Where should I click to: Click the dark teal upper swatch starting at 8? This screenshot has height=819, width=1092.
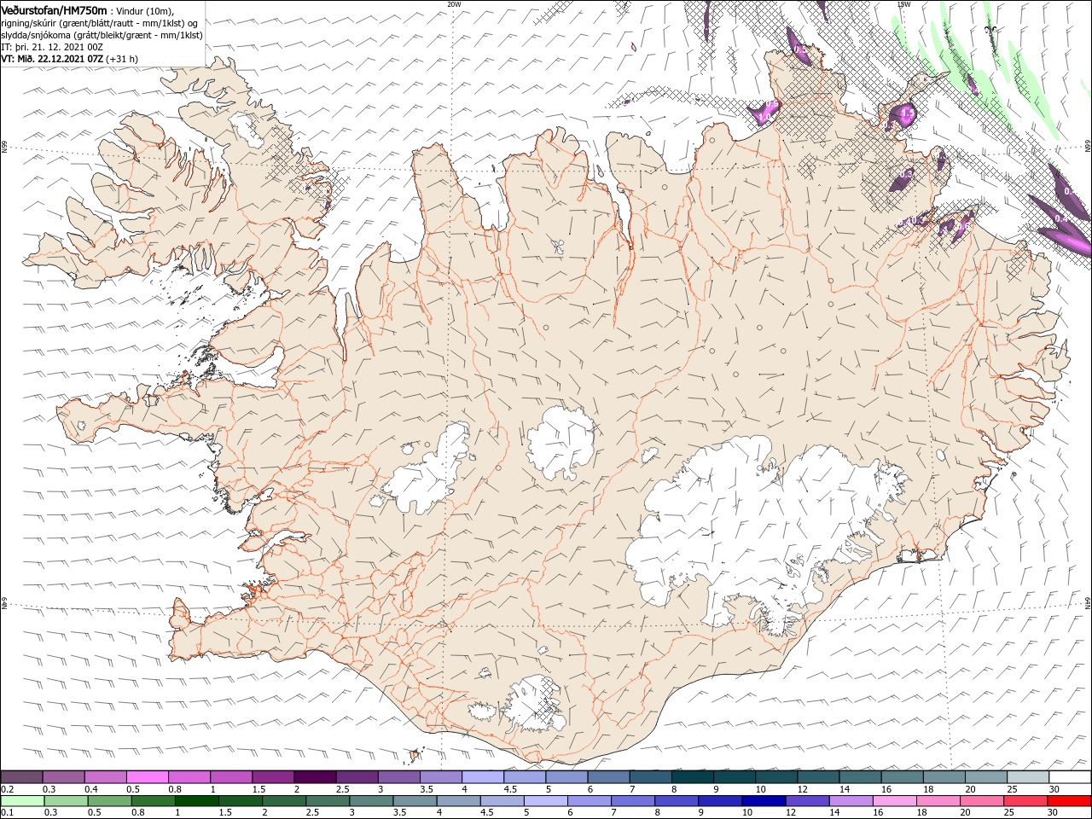(693, 777)
